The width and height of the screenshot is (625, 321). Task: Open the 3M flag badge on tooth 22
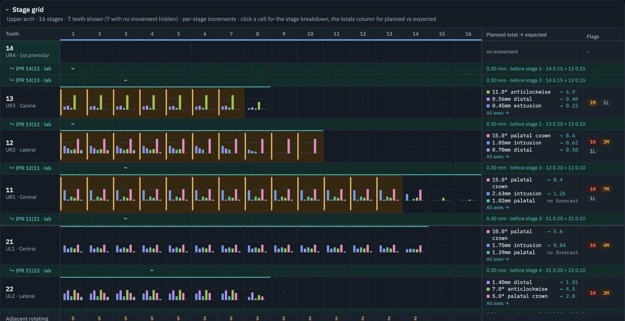(x=606, y=293)
